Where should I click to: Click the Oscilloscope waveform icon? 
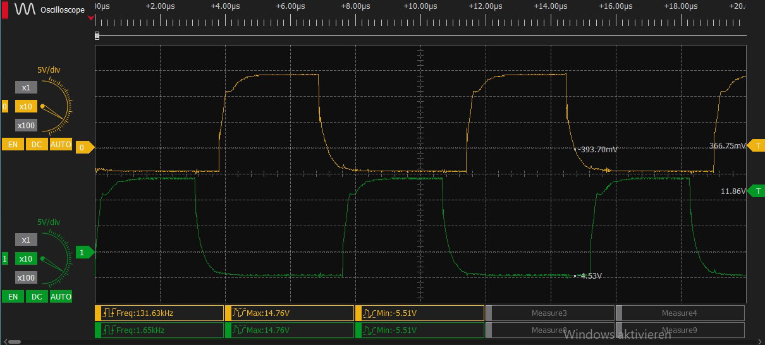click(x=25, y=9)
